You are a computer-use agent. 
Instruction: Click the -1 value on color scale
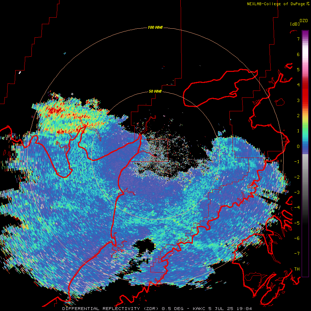pos(297,162)
